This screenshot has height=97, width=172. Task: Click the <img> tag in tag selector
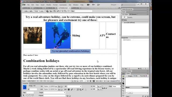click(x=52, y=81)
